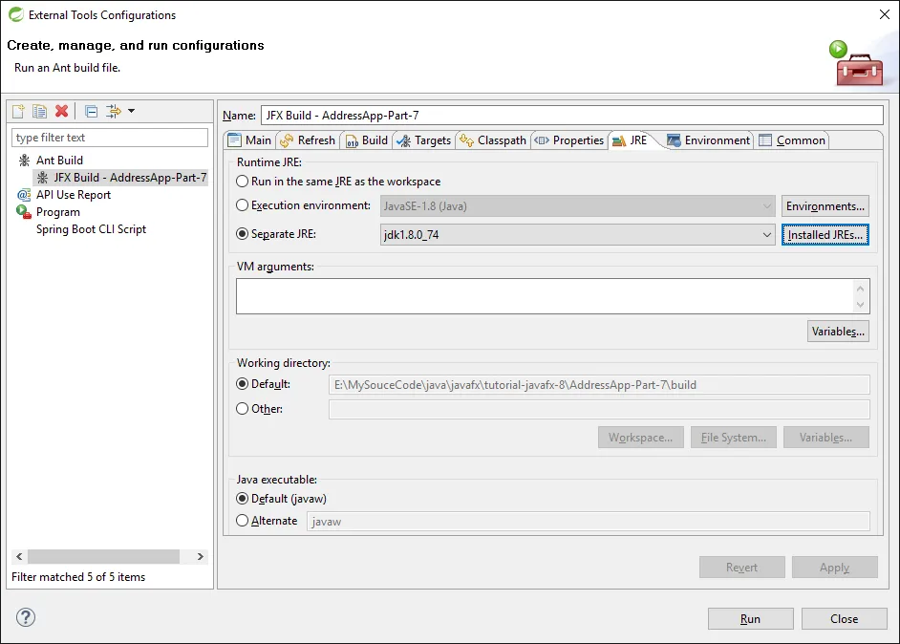The height and width of the screenshot is (644, 900).
Task: Click the Installed JREs button
Action: coord(825,235)
